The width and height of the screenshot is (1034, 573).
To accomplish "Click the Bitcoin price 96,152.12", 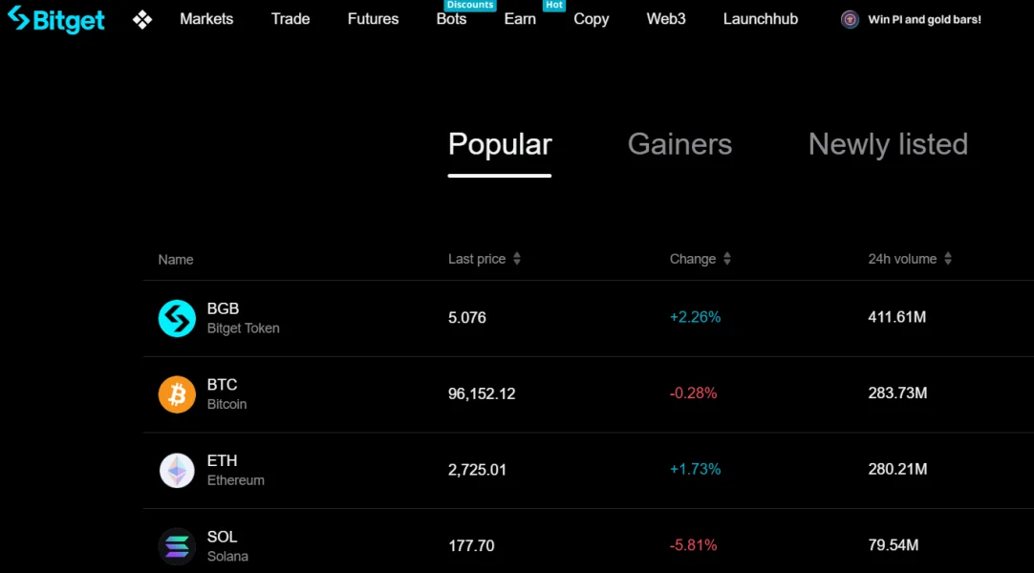I will point(482,393).
